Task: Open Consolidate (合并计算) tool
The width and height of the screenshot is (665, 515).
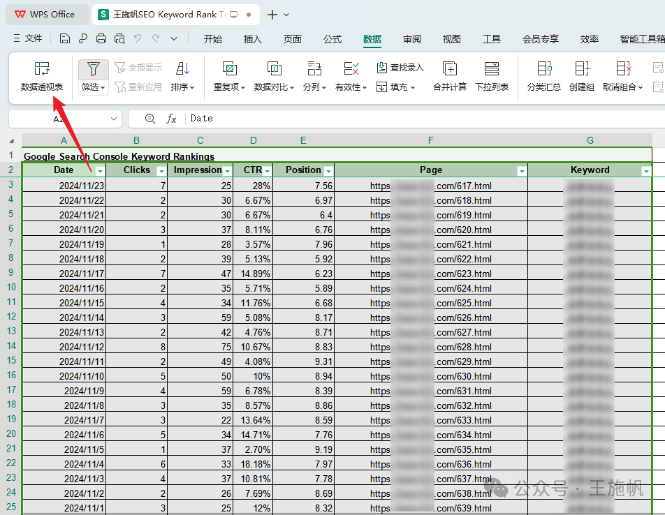Action: click(450, 77)
